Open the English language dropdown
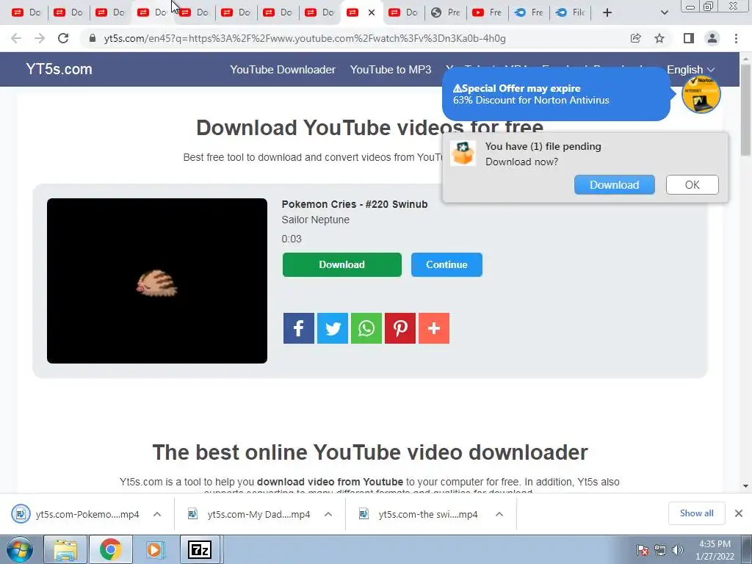 click(690, 70)
